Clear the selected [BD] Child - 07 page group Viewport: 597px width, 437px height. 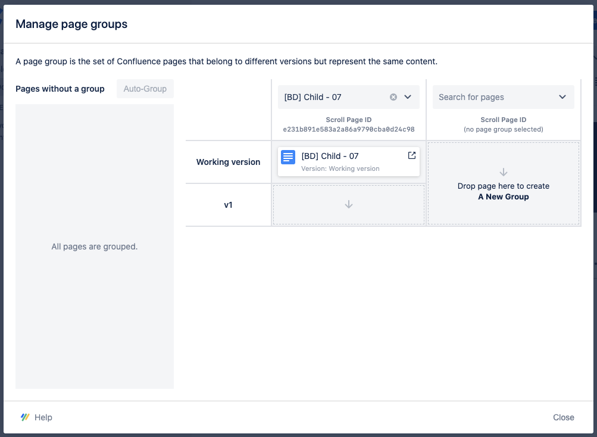(x=393, y=97)
